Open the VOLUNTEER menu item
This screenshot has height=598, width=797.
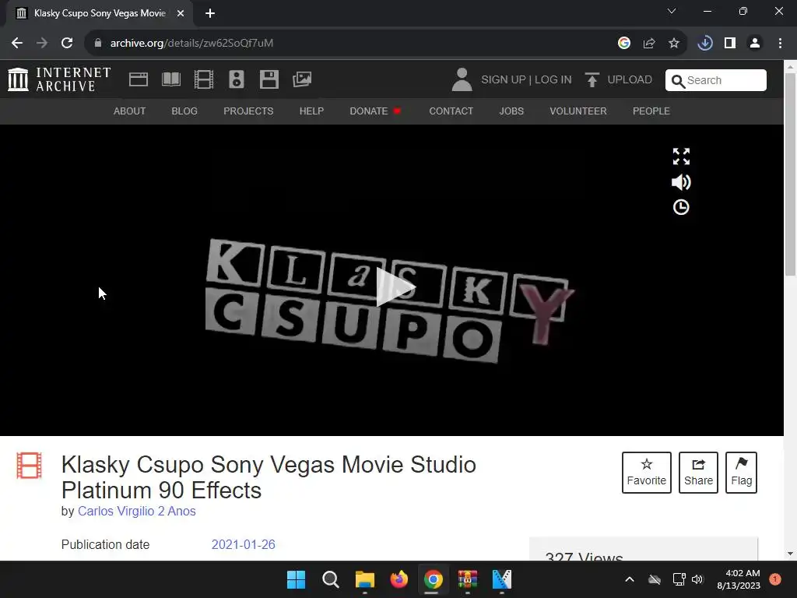pyautogui.click(x=578, y=111)
